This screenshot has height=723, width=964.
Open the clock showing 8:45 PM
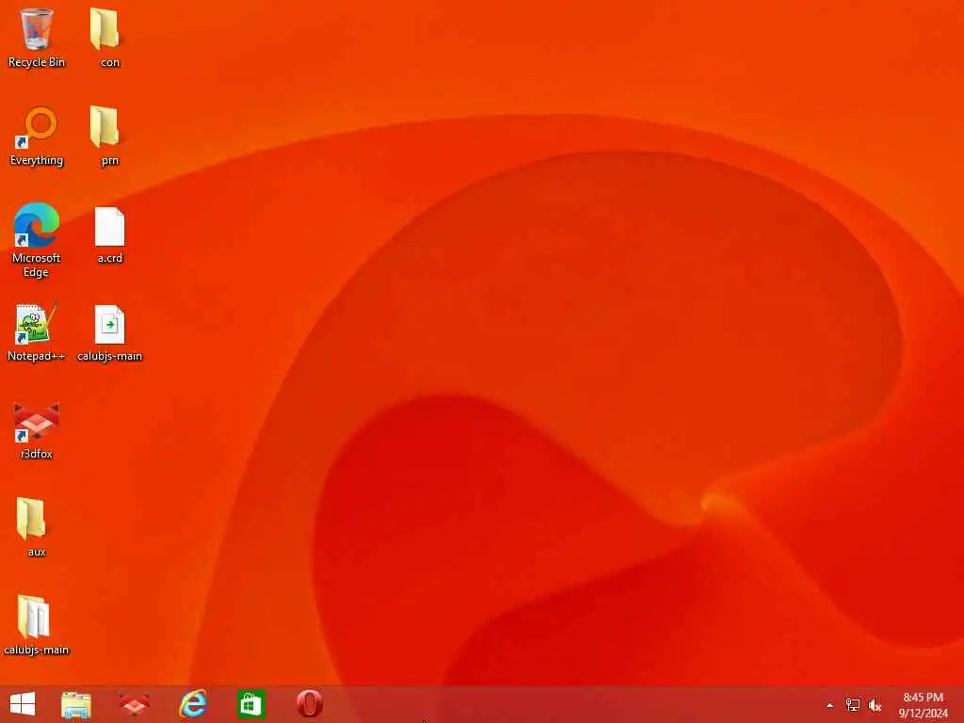click(923, 705)
